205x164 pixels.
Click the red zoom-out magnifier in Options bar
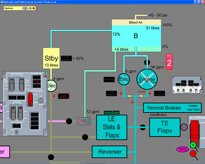tap(34, 8)
